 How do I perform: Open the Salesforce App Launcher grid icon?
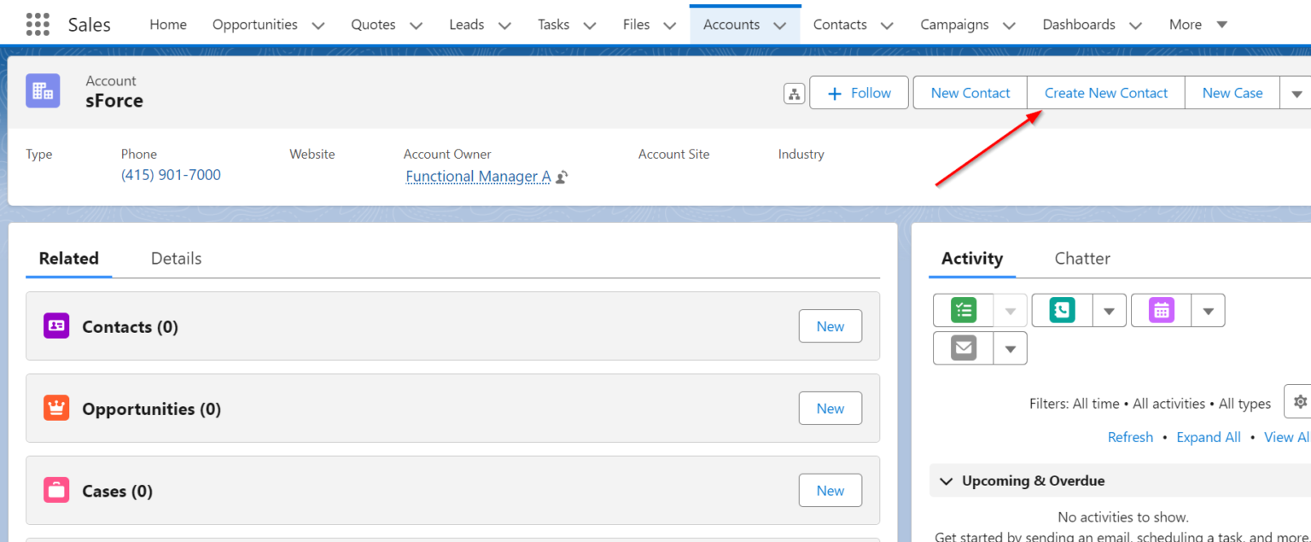coord(38,24)
